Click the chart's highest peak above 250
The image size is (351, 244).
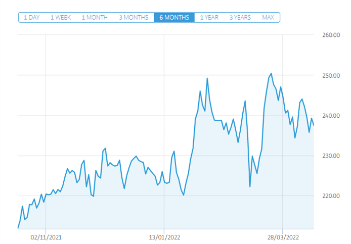pyautogui.click(x=271, y=73)
